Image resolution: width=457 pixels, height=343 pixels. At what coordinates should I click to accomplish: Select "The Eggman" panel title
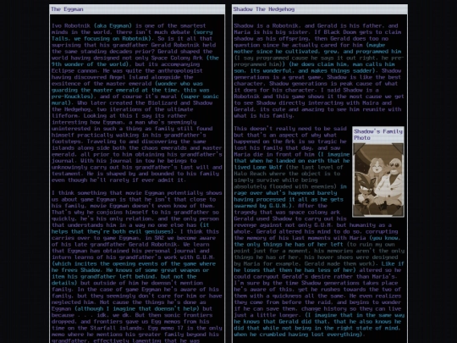(67, 9)
